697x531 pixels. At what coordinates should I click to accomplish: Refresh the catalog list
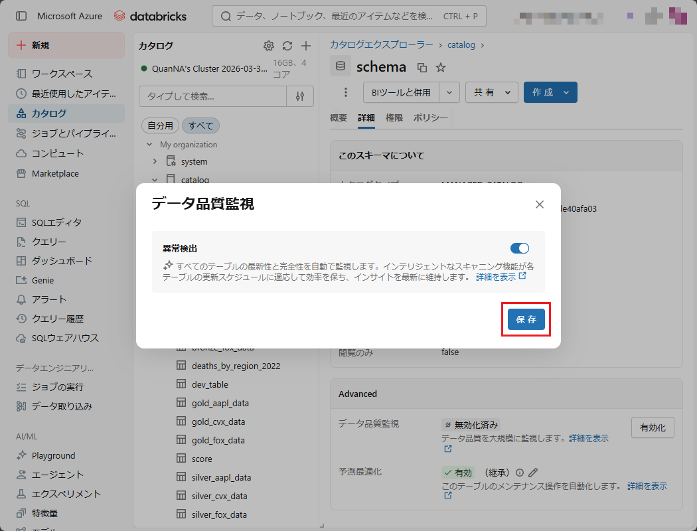(287, 46)
